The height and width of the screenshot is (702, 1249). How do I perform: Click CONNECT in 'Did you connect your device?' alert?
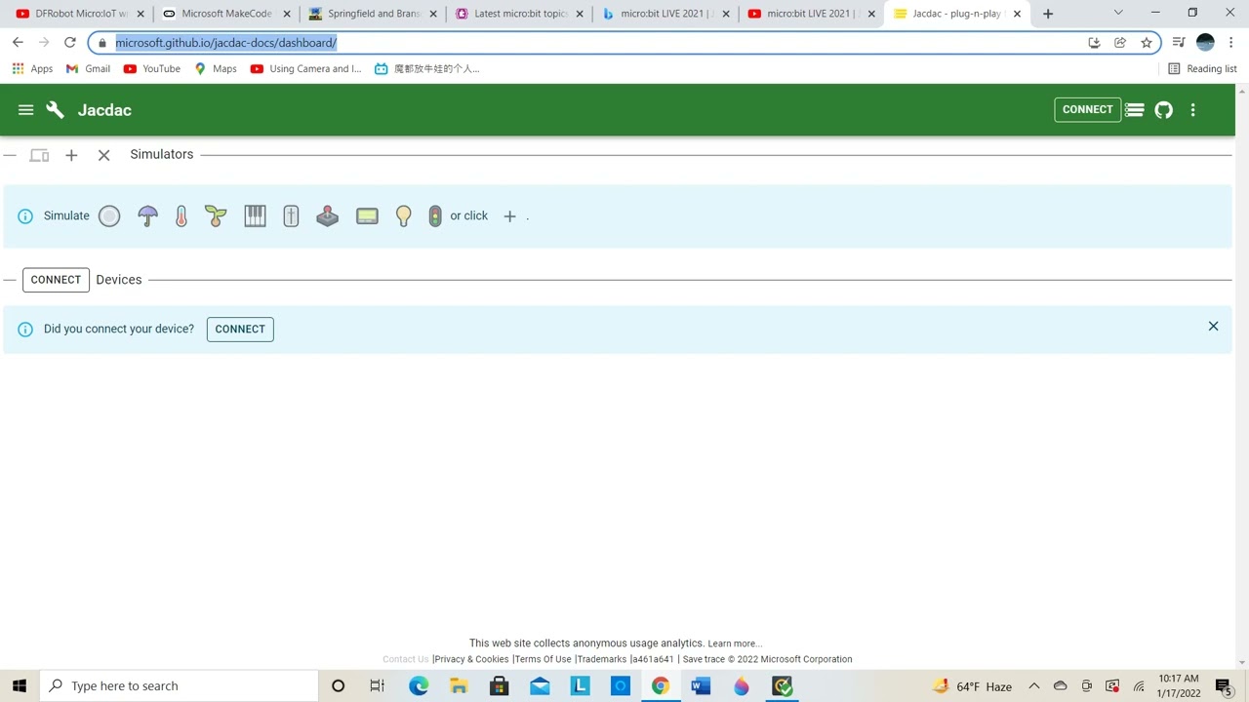(240, 330)
